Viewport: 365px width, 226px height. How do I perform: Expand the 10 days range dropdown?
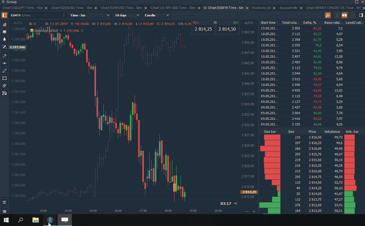tap(127, 15)
